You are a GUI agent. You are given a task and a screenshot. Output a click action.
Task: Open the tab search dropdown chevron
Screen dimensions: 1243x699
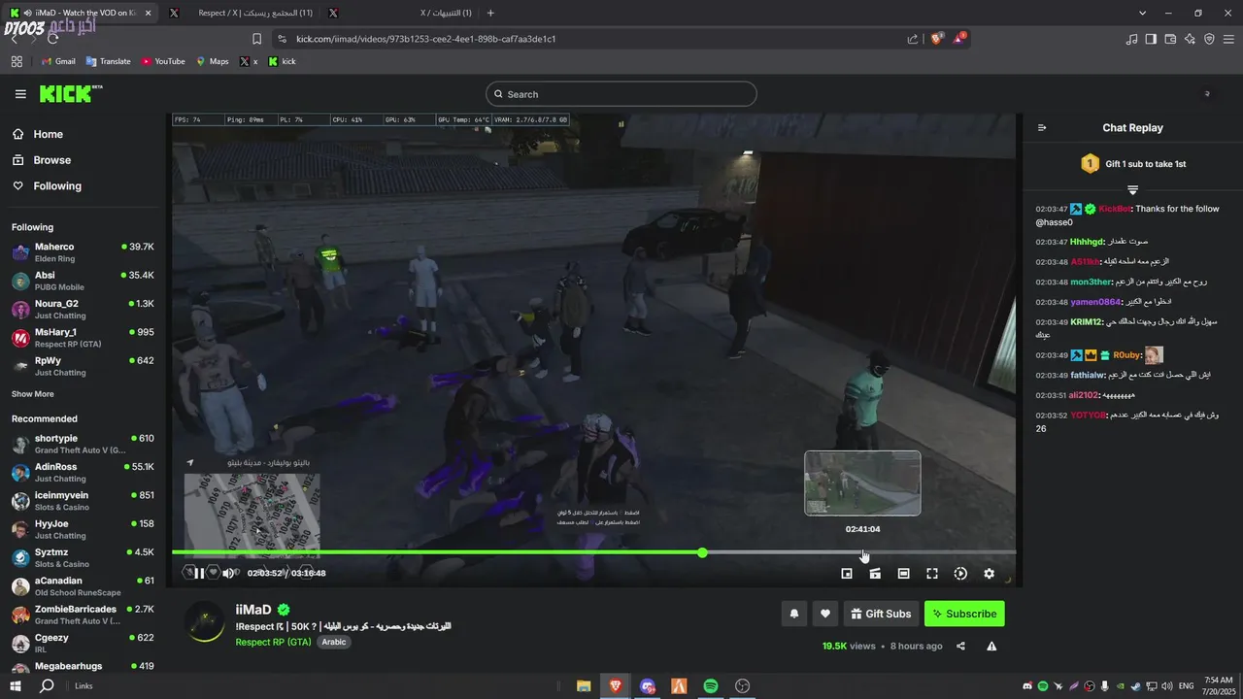pyautogui.click(x=1142, y=13)
